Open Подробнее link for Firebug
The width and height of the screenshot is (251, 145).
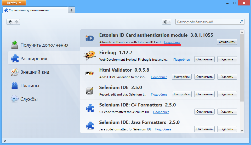pos(181,60)
